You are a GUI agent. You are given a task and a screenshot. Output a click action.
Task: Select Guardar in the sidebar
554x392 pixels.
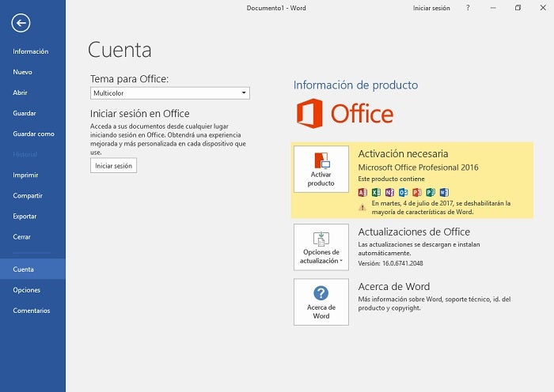coord(25,113)
